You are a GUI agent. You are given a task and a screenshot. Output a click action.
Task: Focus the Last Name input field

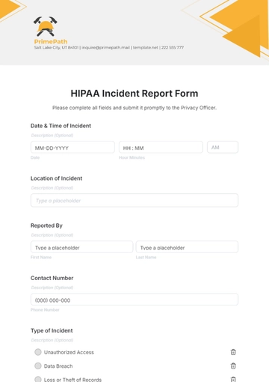click(187, 247)
